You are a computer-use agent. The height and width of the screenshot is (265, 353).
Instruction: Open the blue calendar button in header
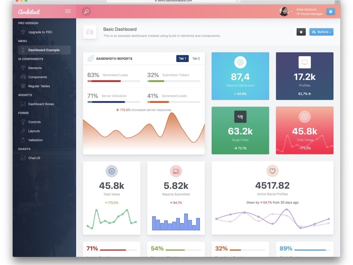point(330,12)
